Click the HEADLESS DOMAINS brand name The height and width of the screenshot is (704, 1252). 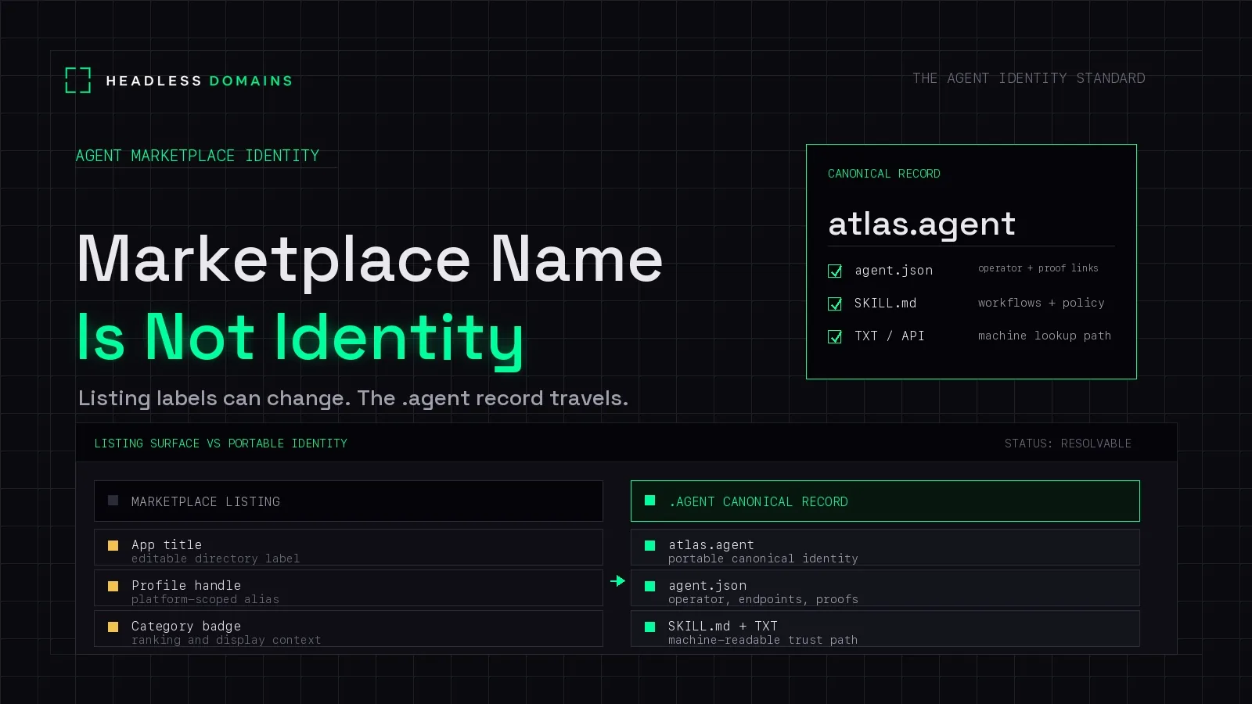click(200, 81)
